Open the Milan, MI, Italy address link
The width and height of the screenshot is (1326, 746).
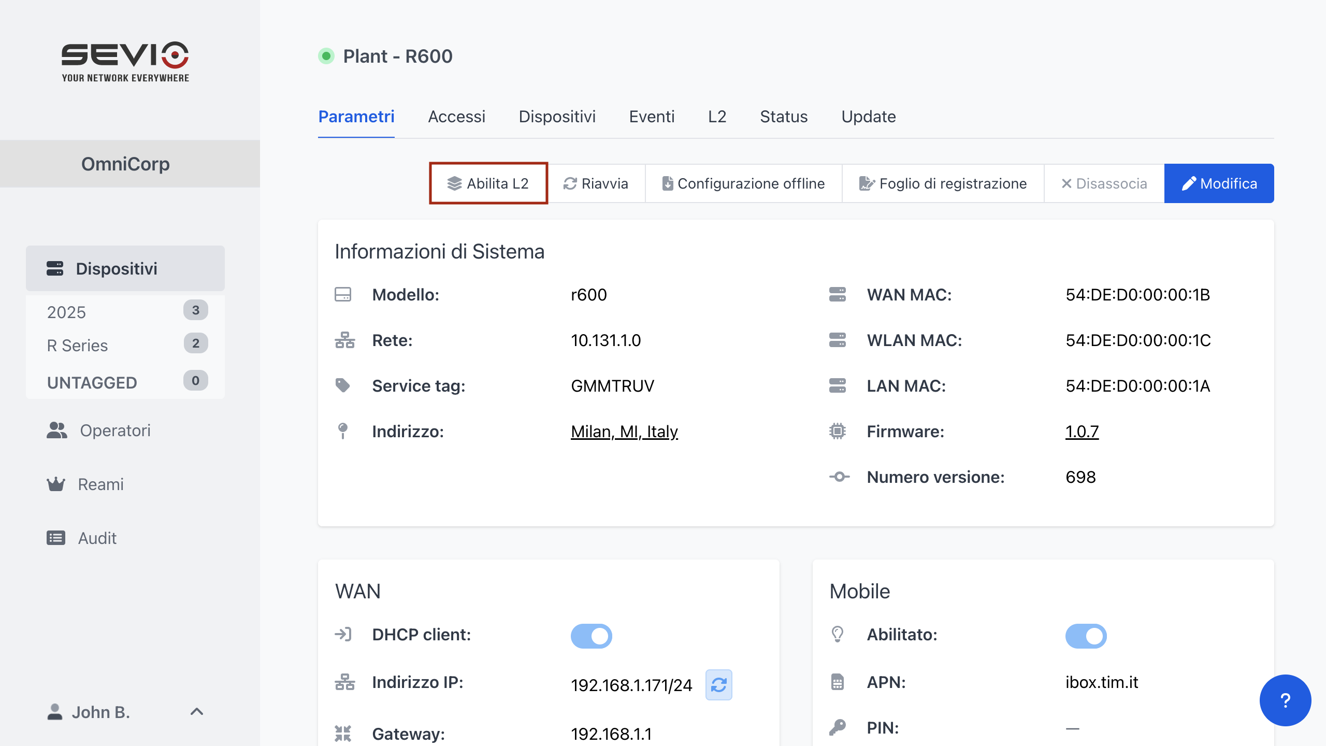tap(624, 432)
